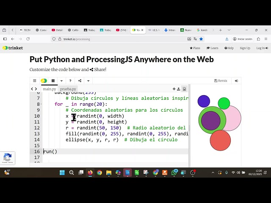This screenshot has height=203, width=271.
Task: Open the question mark help button
Action: click(70, 81)
